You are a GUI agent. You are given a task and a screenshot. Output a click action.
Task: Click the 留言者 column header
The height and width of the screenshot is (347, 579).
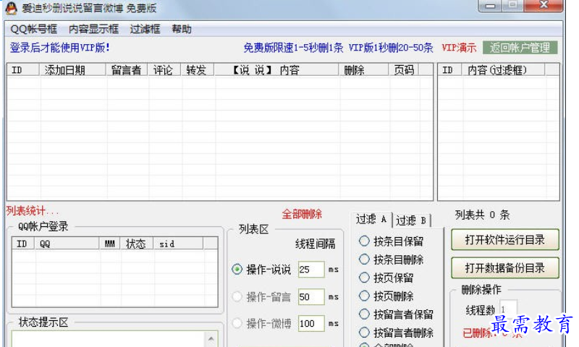[x=127, y=69]
